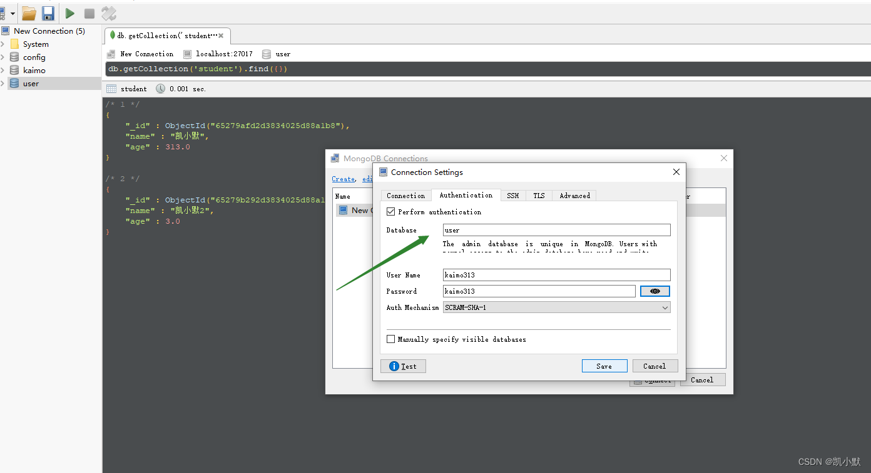
Task: Expand the System folder node
Action: tap(3, 44)
